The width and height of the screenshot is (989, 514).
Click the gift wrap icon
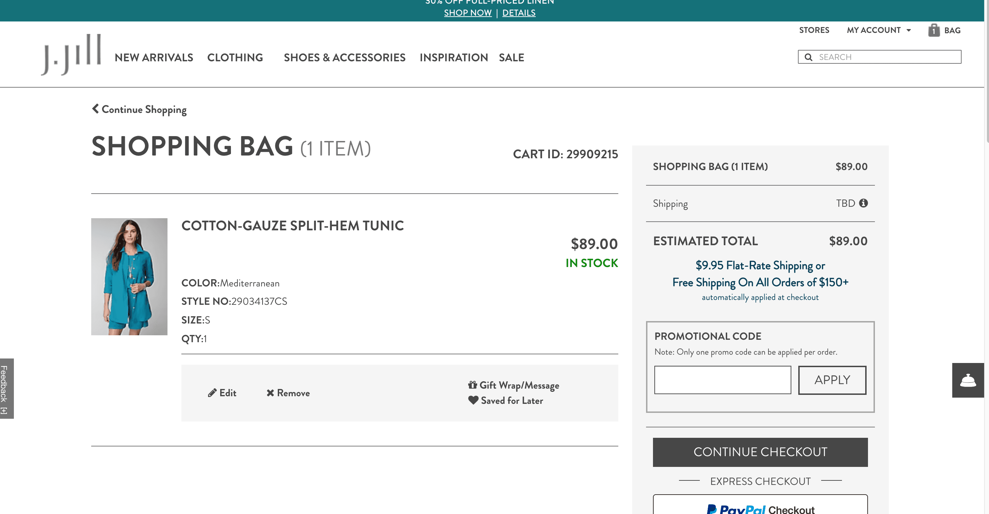pyautogui.click(x=472, y=385)
